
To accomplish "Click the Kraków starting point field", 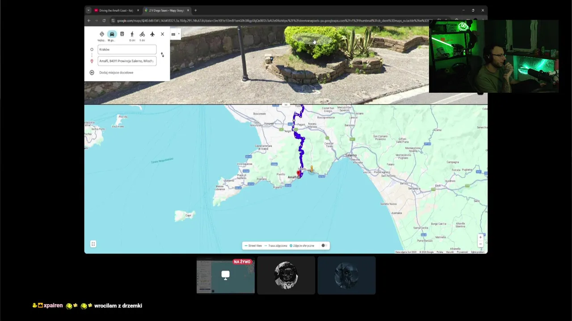I will (127, 49).
